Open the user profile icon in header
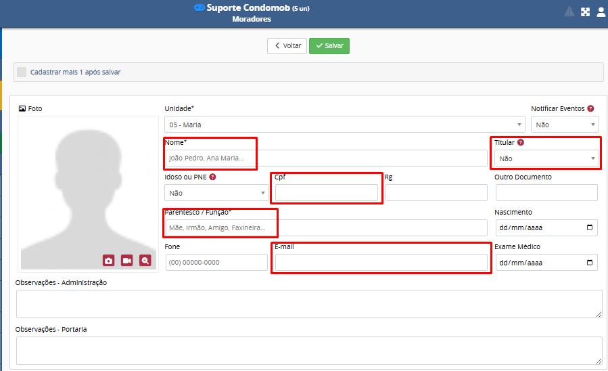 coord(601,12)
